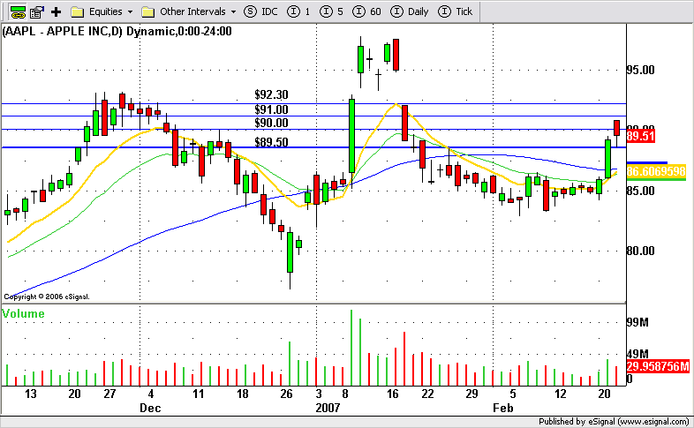Click the Dec month label on time axis
694x428 pixels.
click(x=150, y=408)
